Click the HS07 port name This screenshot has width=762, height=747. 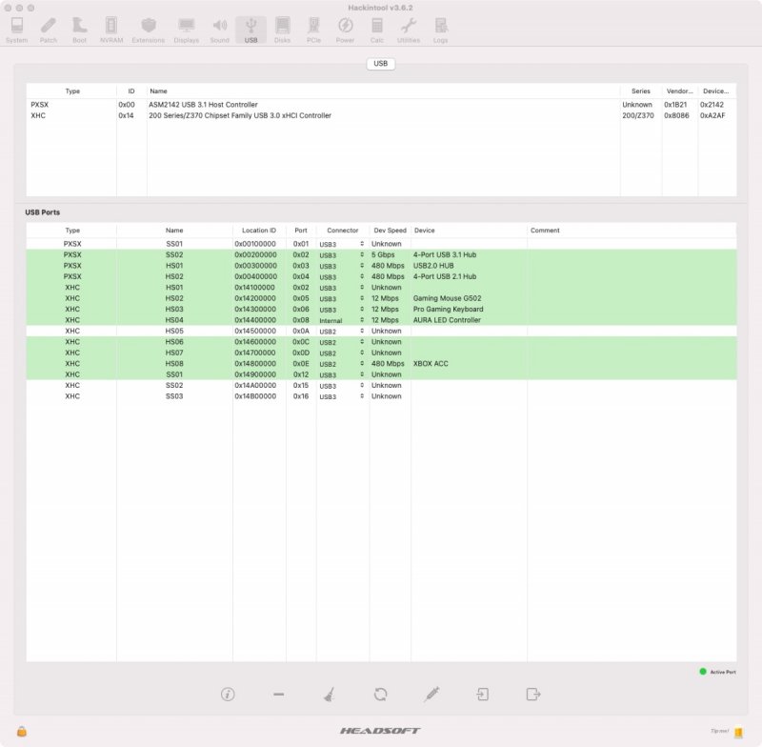[x=174, y=353]
